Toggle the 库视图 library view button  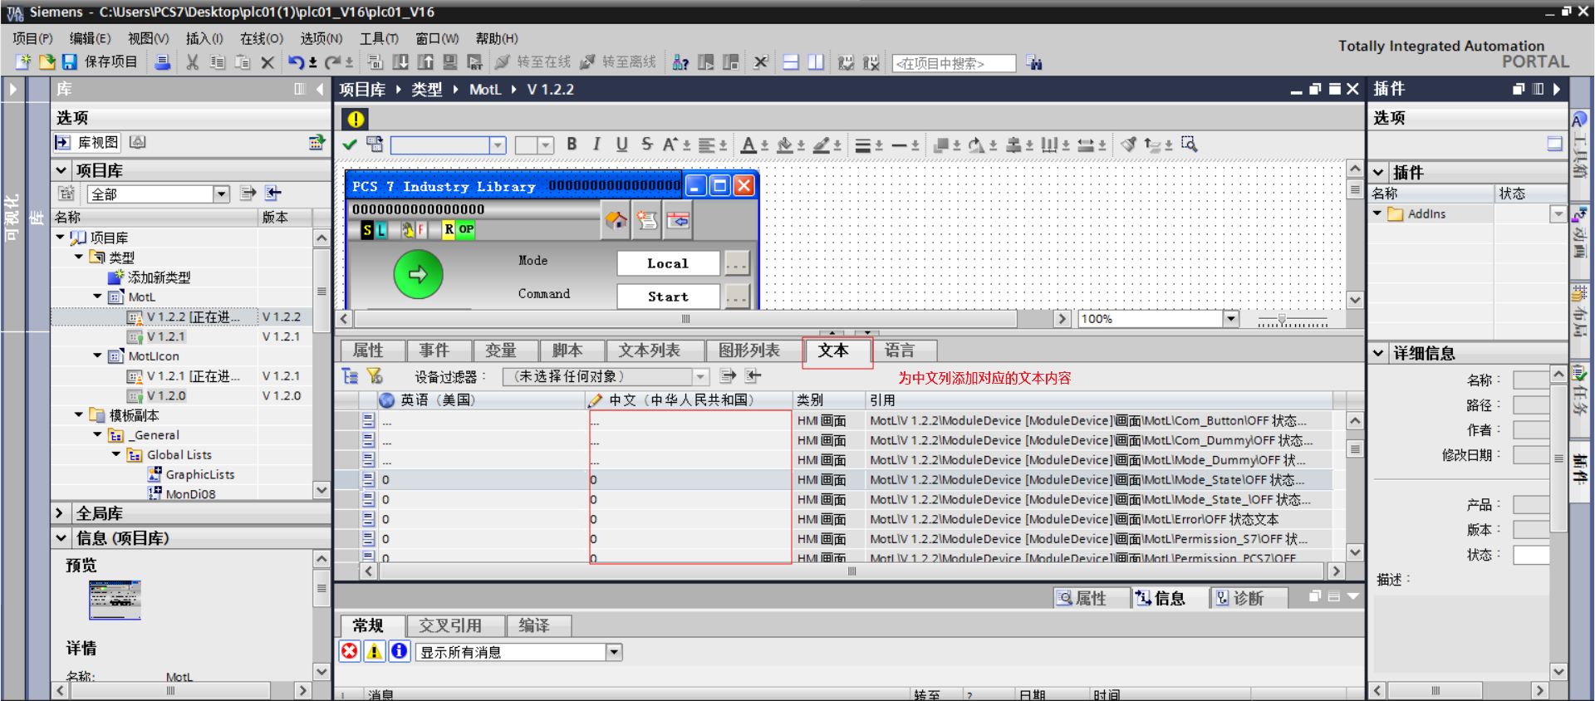pos(87,143)
